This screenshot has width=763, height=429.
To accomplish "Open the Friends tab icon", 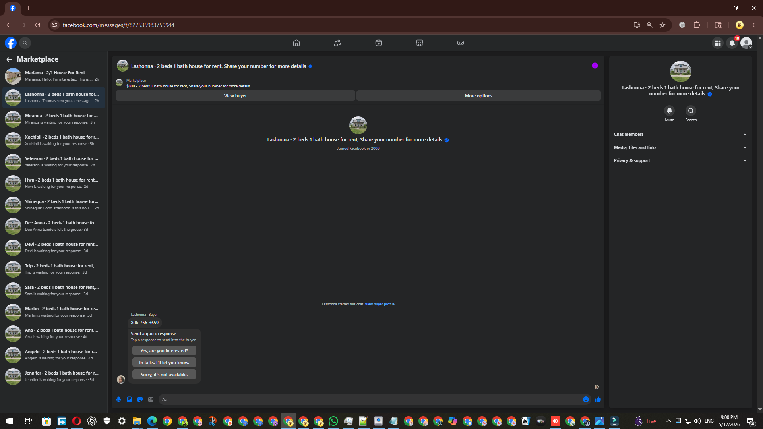I will (337, 43).
